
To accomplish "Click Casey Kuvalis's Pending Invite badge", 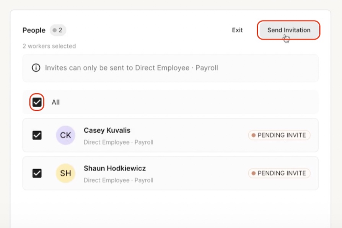I will point(279,135).
